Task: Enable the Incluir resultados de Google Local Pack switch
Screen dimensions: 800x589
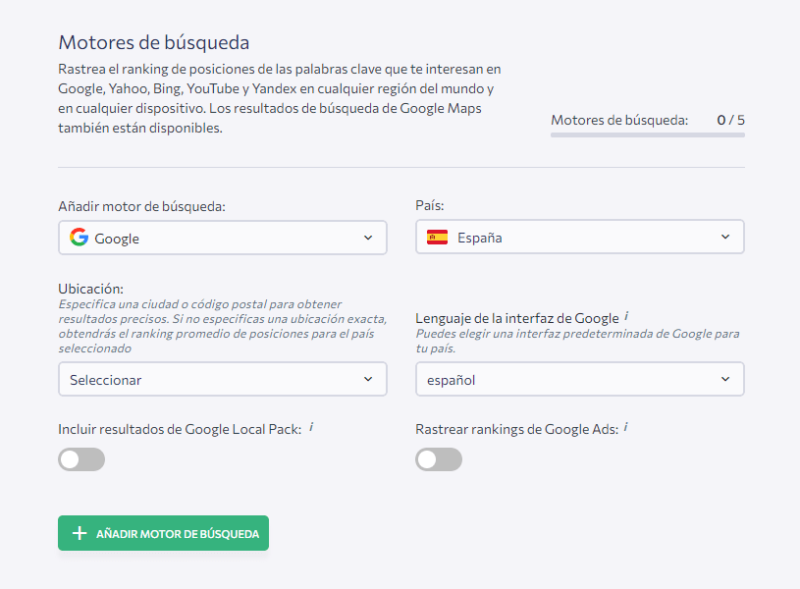Action: (x=81, y=459)
